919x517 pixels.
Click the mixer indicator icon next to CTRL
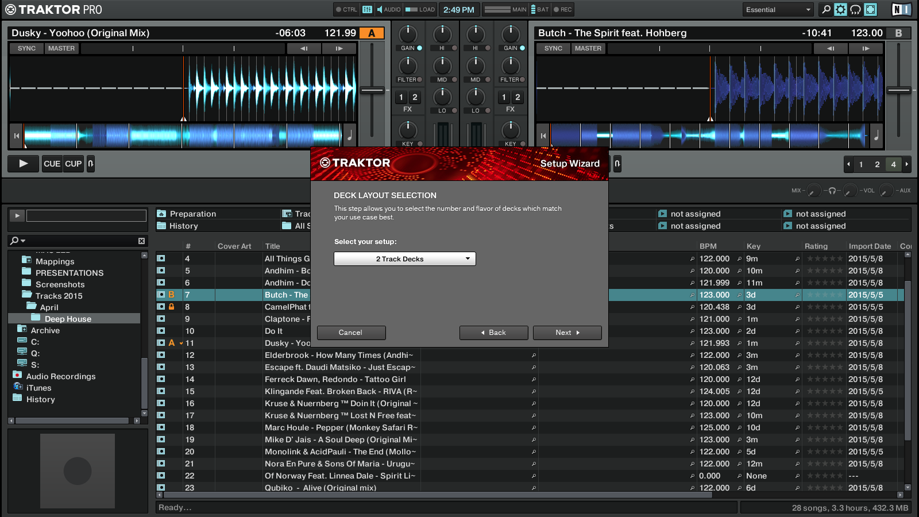[x=368, y=9]
